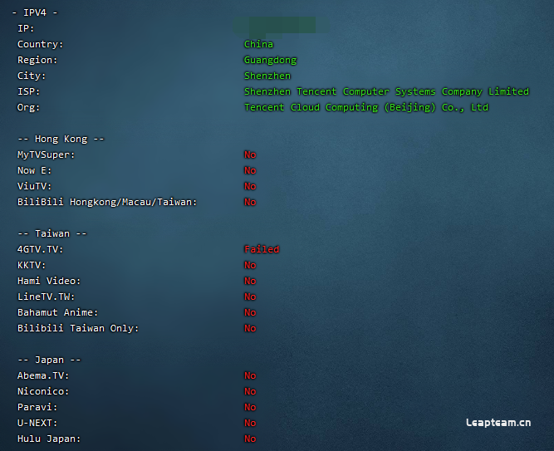Click the 'No' result for Bahamut Anime
The height and width of the screenshot is (451, 554).
tap(250, 312)
